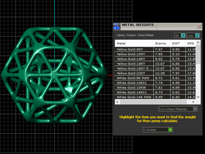The image size is (205, 154).
Task: Select the Yellow Gold:9KY row
Action: [155, 49]
